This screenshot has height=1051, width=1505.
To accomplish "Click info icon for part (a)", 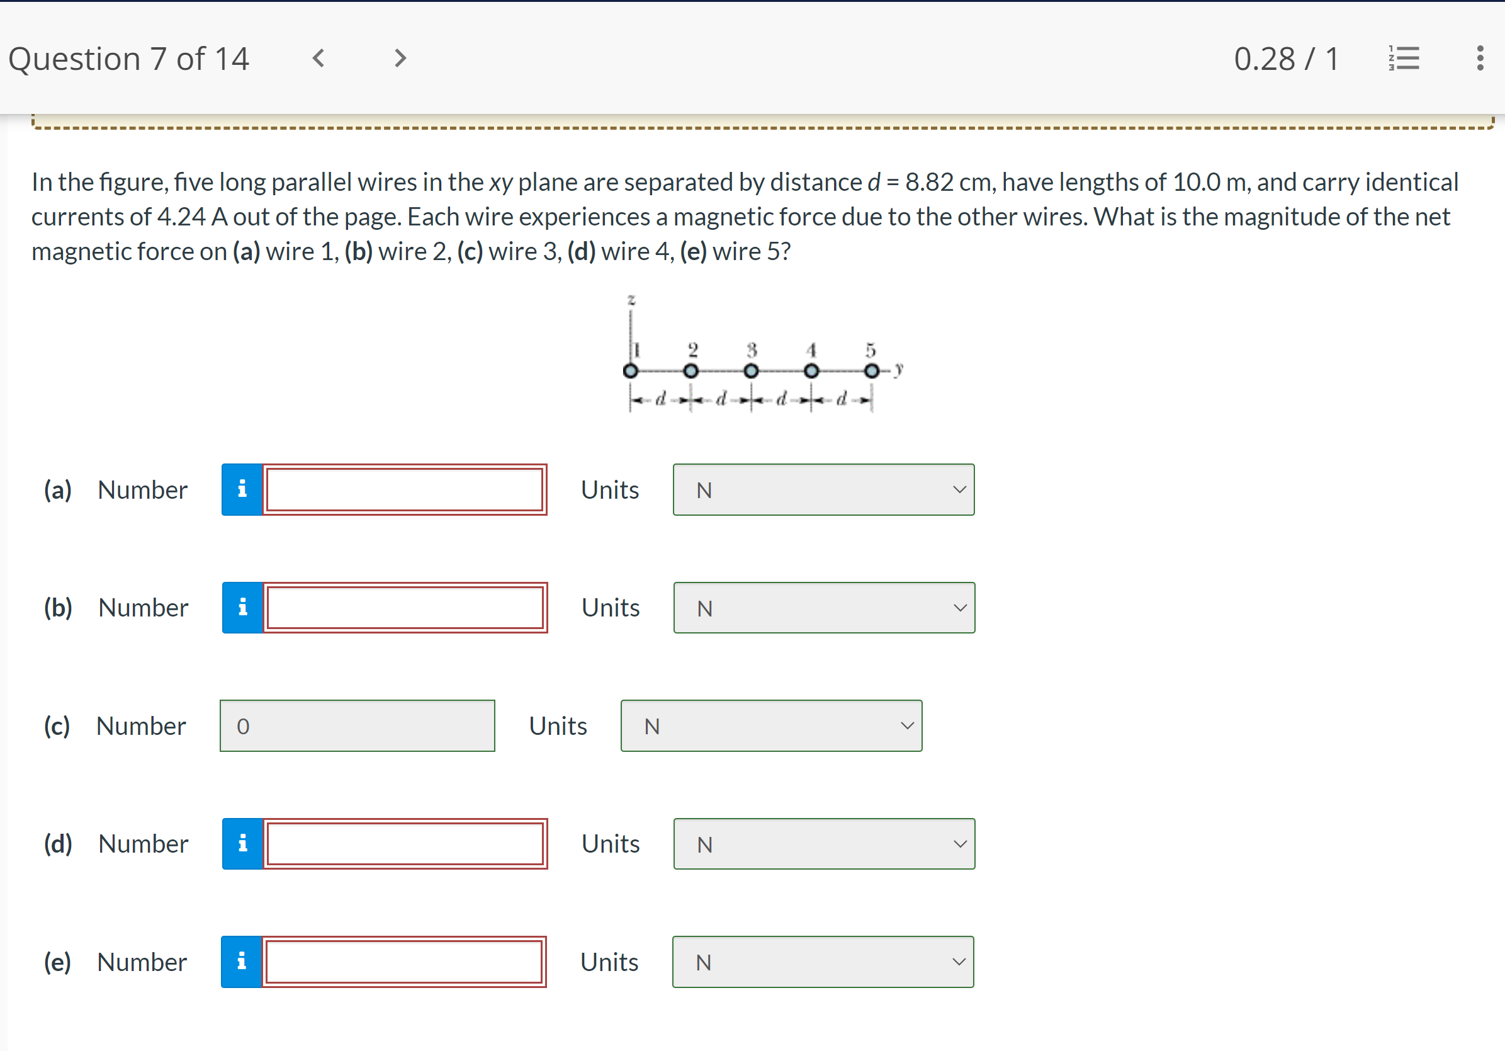I will pos(242,490).
